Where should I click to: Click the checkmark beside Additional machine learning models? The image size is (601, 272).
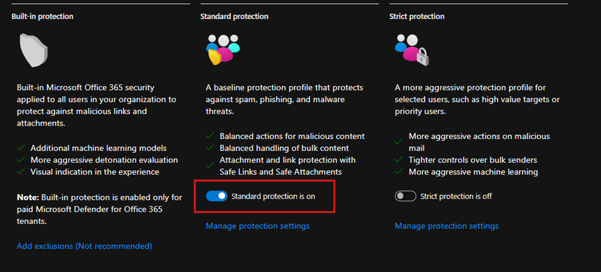pos(21,148)
